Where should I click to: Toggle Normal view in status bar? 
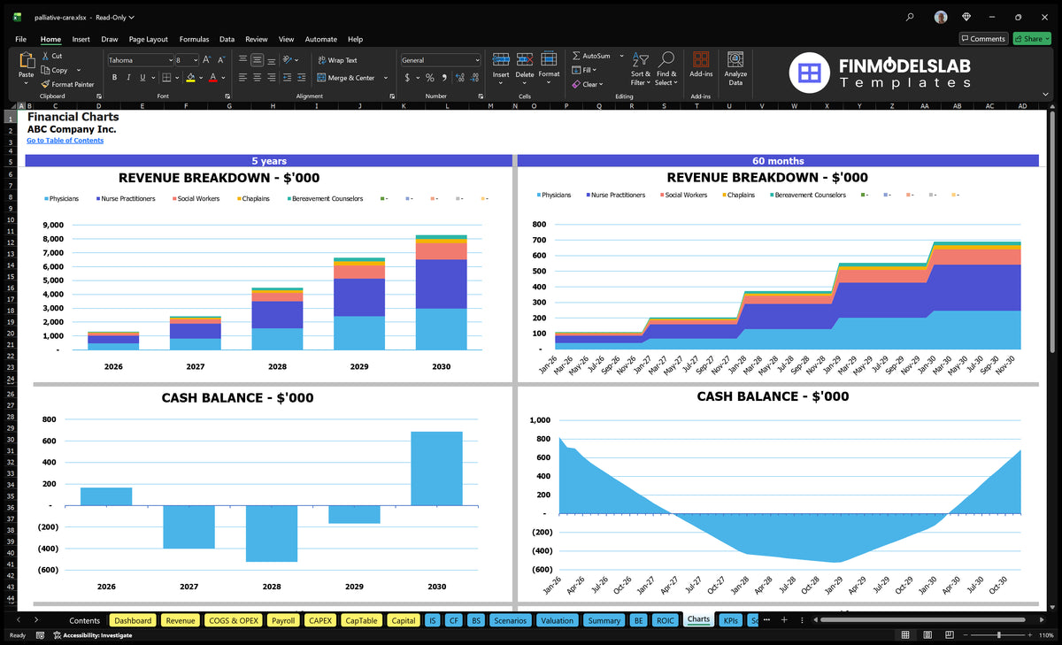[906, 635]
